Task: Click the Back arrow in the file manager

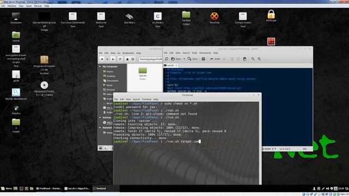Action: pos(102,59)
